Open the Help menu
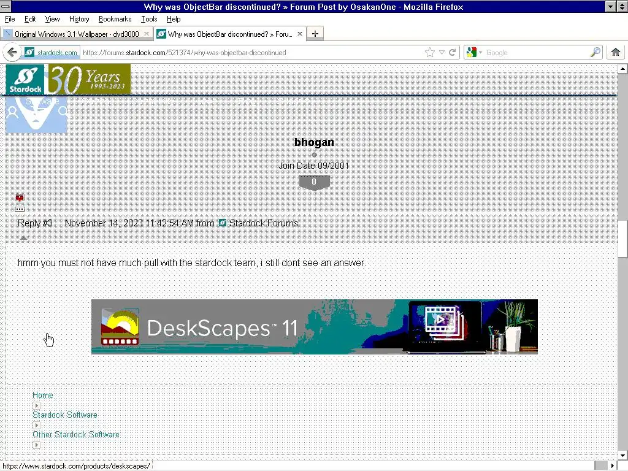Screen dimensions: 628x471 click(174, 19)
